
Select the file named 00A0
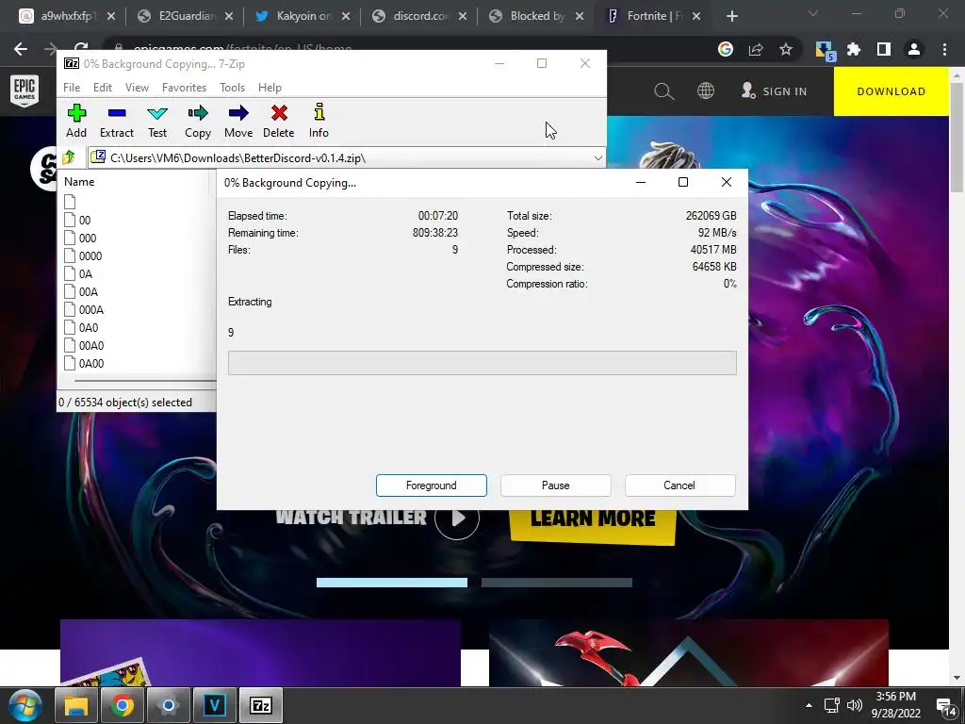[x=84, y=345]
